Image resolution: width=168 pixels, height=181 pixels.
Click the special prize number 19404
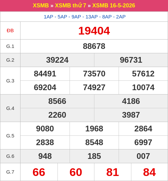[94, 31]
